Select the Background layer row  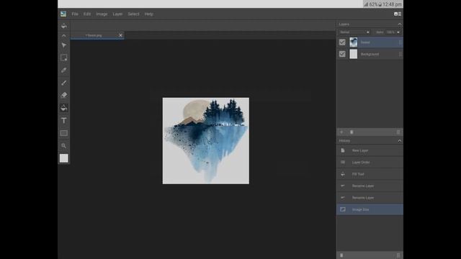(x=370, y=54)
